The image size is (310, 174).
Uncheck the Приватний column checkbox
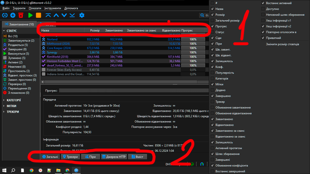click(x=263, y=38)
